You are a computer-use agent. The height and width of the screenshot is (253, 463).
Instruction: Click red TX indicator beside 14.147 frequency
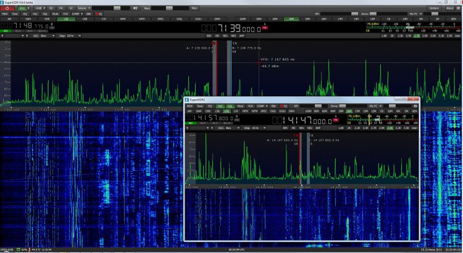(336, 120)
